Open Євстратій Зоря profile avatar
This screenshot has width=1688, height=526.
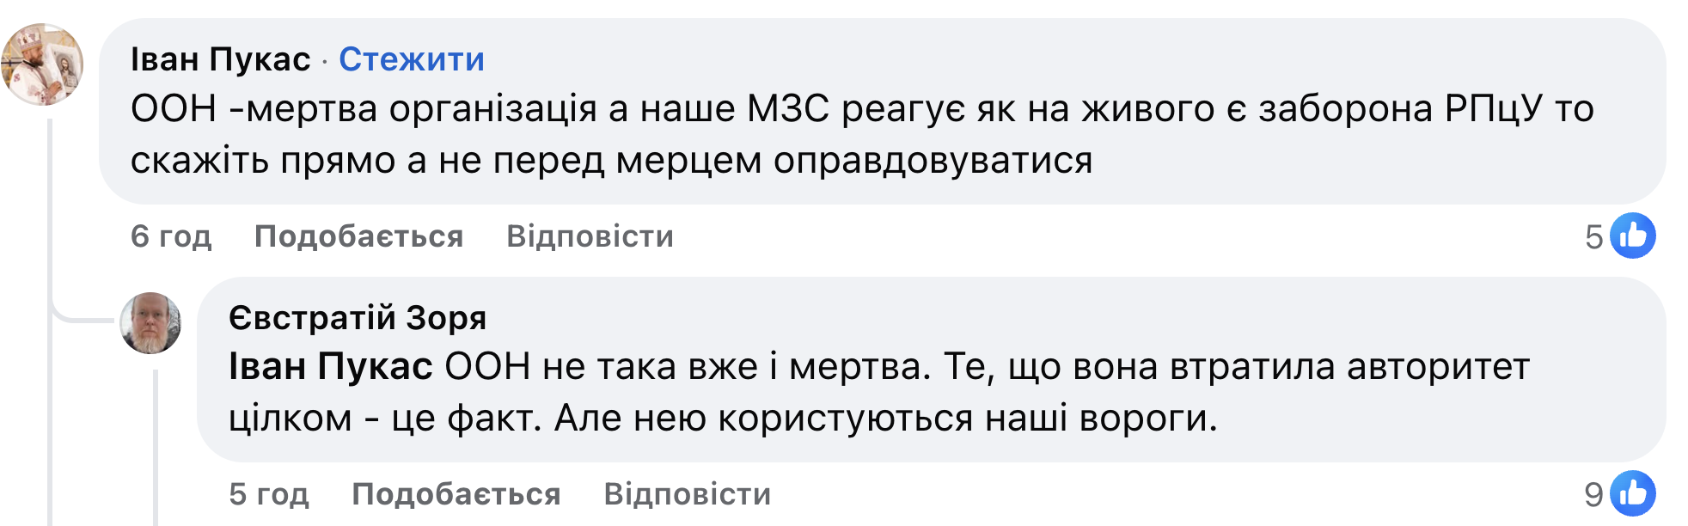150,323
